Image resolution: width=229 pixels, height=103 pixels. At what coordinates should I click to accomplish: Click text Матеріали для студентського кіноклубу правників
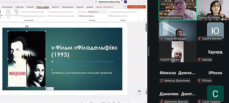pyautogui.click(x=82, y=73)
